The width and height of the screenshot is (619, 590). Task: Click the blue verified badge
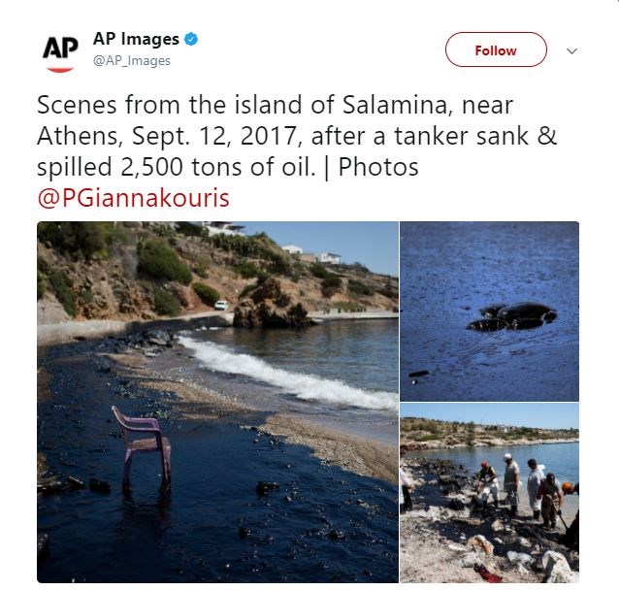click(x=192, y=40)
